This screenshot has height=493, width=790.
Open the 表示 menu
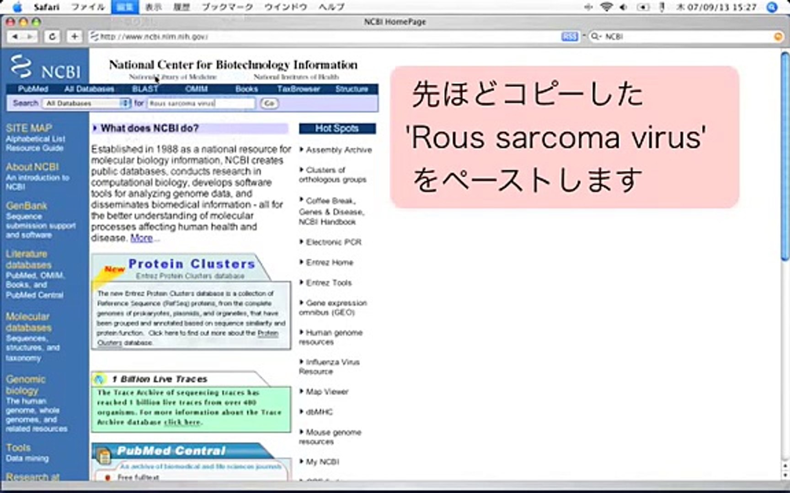[153, 7]
